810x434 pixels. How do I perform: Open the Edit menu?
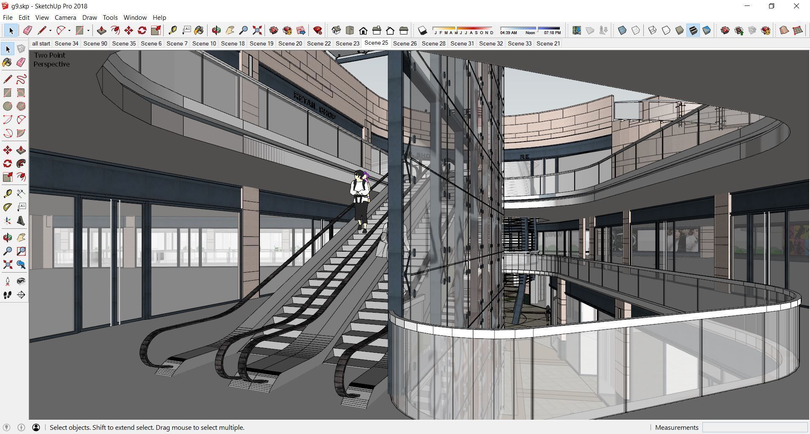pos(24,18)
